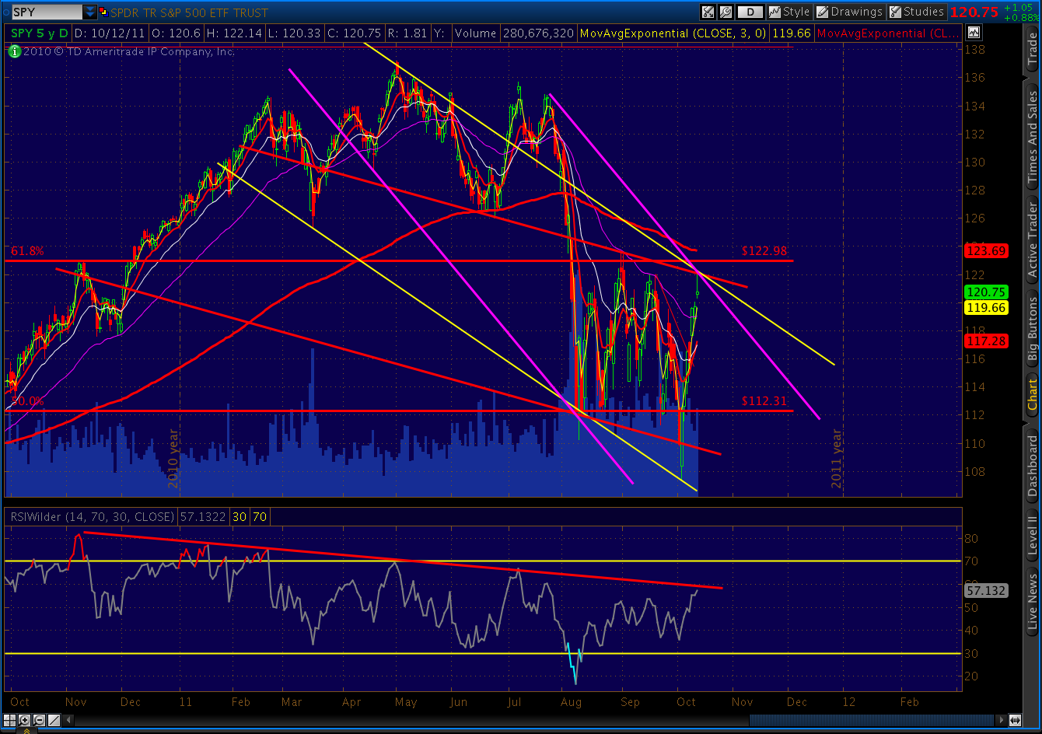
Task: Click the zoom out magnifier icon
Action: coord(39,720)
